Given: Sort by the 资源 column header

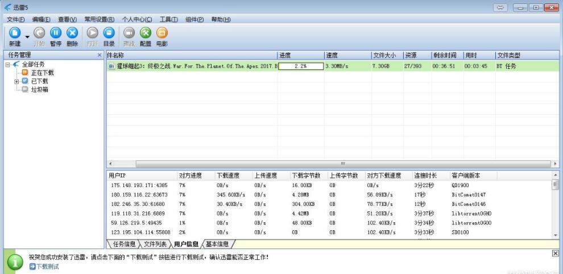Looking at the screenshot, I should [x=417, y=55].
